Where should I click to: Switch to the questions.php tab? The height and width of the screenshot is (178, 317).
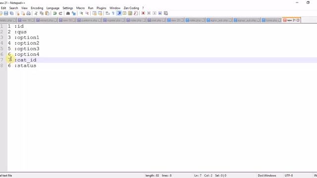89,20
